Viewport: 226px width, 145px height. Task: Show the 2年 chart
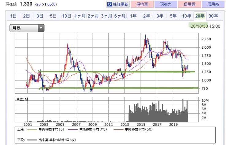147,16
